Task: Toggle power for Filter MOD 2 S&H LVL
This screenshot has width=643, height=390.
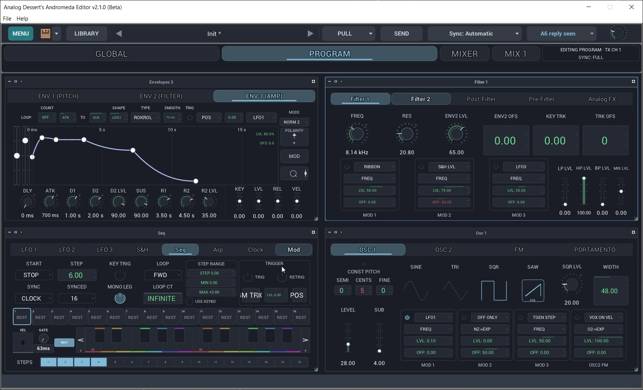Action: 421,167
